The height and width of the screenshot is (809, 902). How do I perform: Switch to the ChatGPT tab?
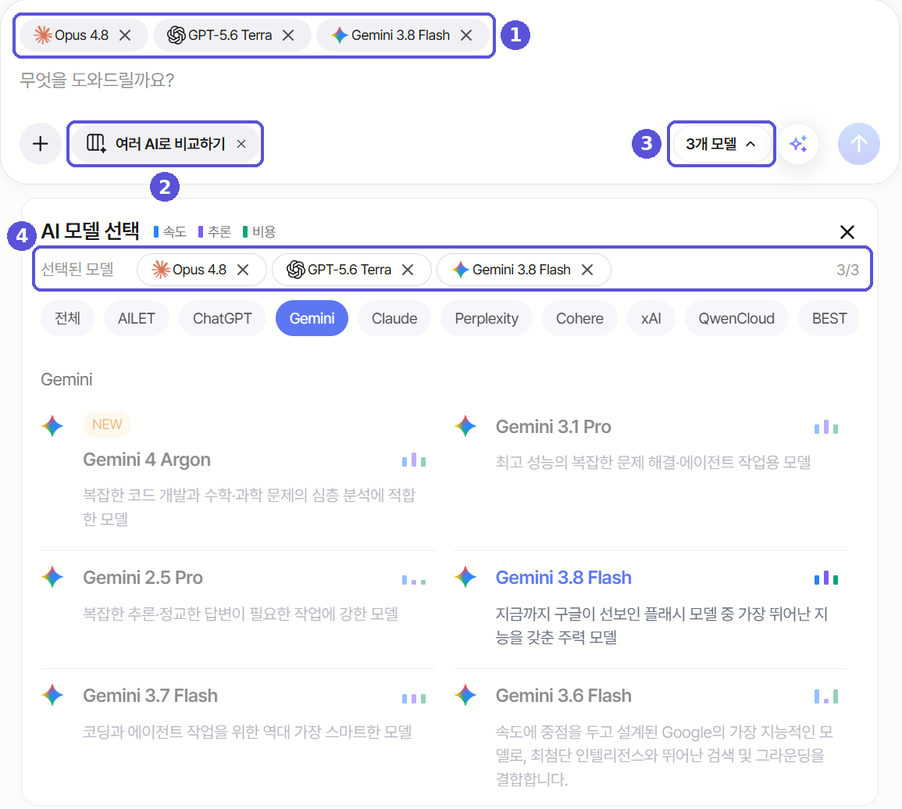(x=222, y=318)
